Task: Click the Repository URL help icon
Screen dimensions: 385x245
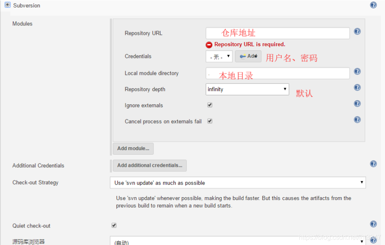Action: coord(357,31)
